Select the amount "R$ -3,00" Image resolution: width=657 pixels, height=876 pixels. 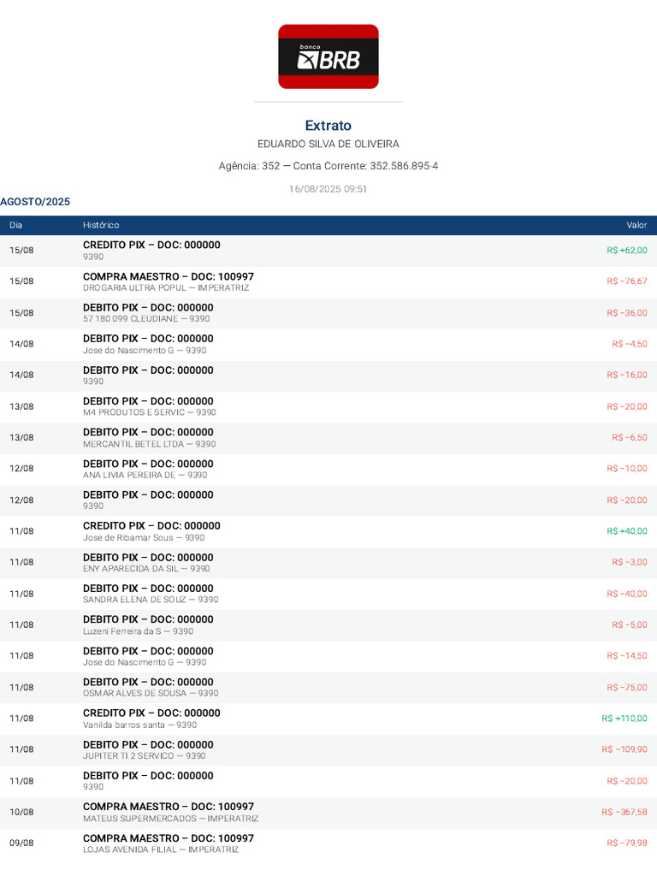(630, 562)
